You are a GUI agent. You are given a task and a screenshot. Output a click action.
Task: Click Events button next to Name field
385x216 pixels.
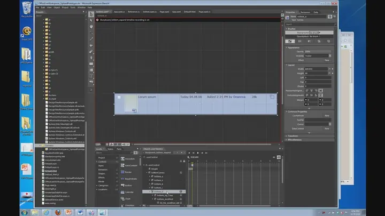334,17
